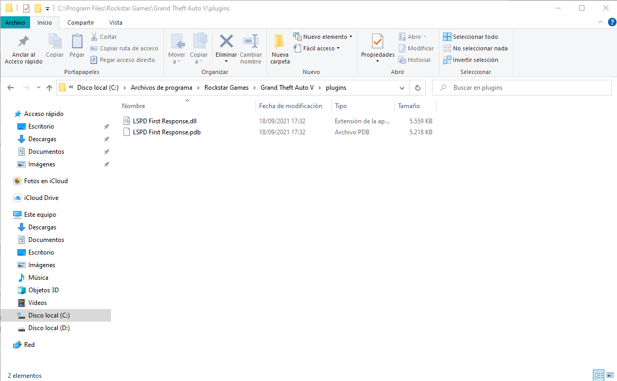Open Vídeos folder in sidebar
The height and width of the screenshot is (381, 617).
point(37,303)
